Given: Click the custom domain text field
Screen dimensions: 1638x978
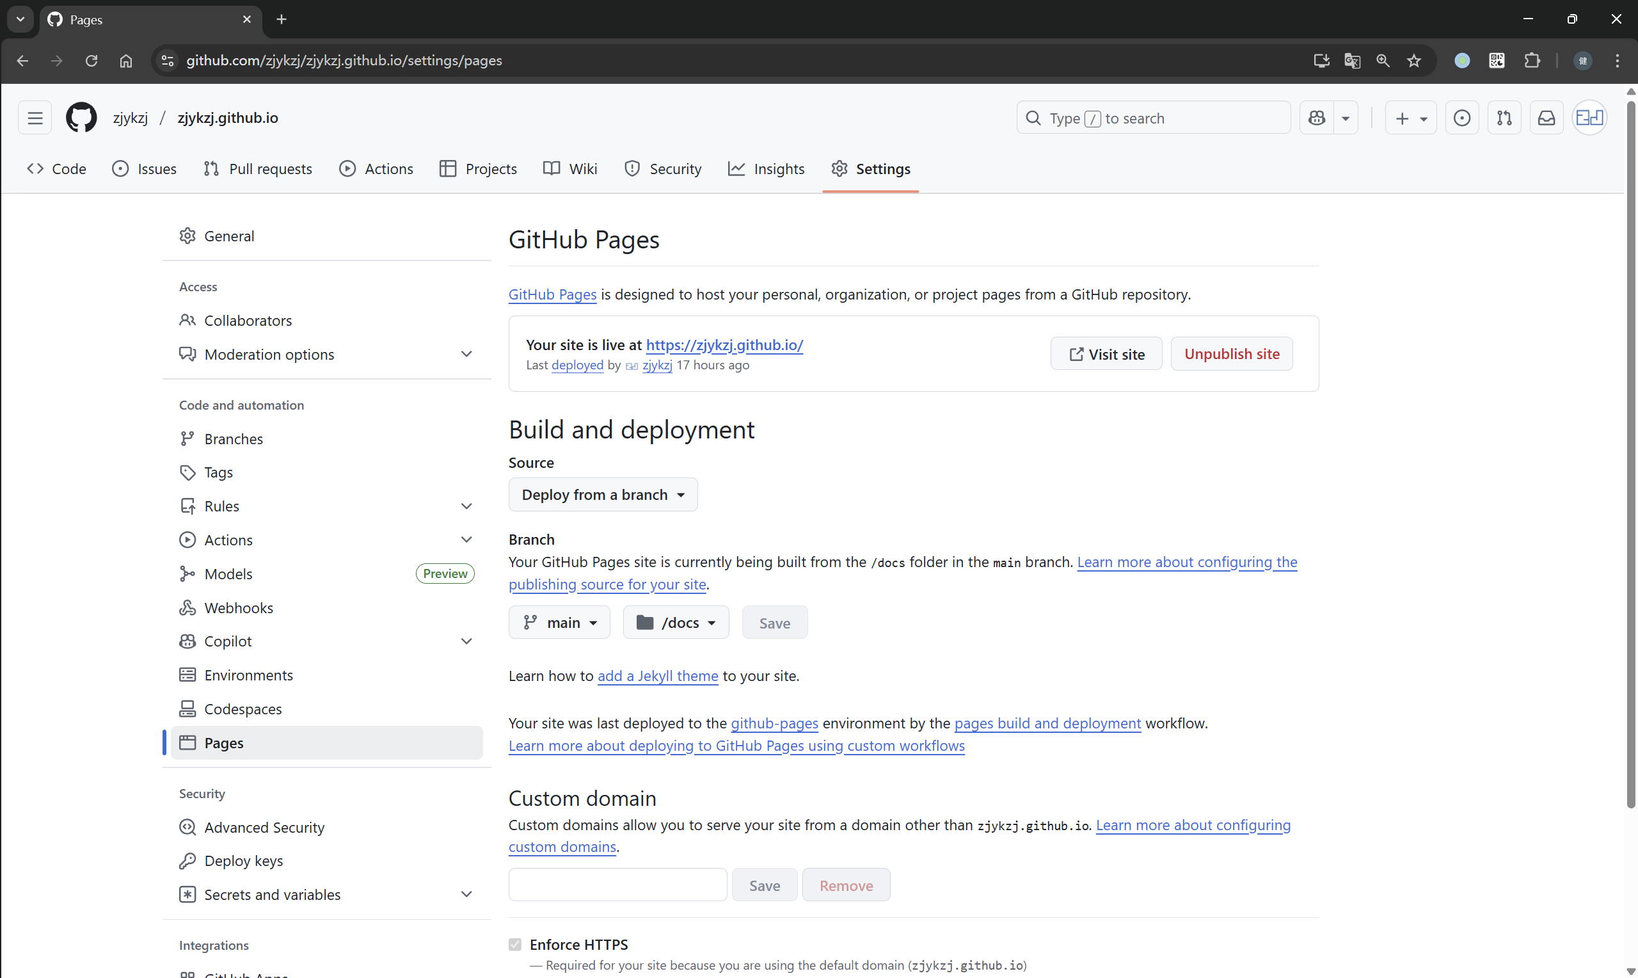Looking at the screenshot, I should [x=617, y=885].
